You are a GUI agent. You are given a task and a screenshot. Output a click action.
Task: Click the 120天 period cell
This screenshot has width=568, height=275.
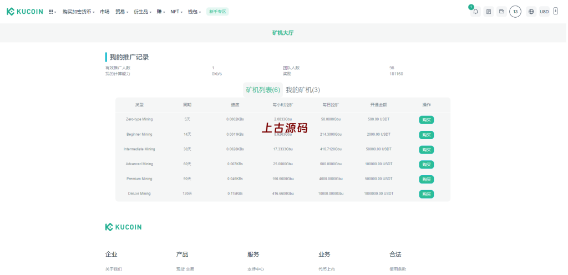[x=187, y=193]
